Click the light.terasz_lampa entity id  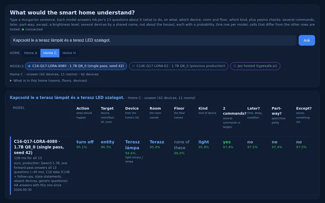click(134, 159)
